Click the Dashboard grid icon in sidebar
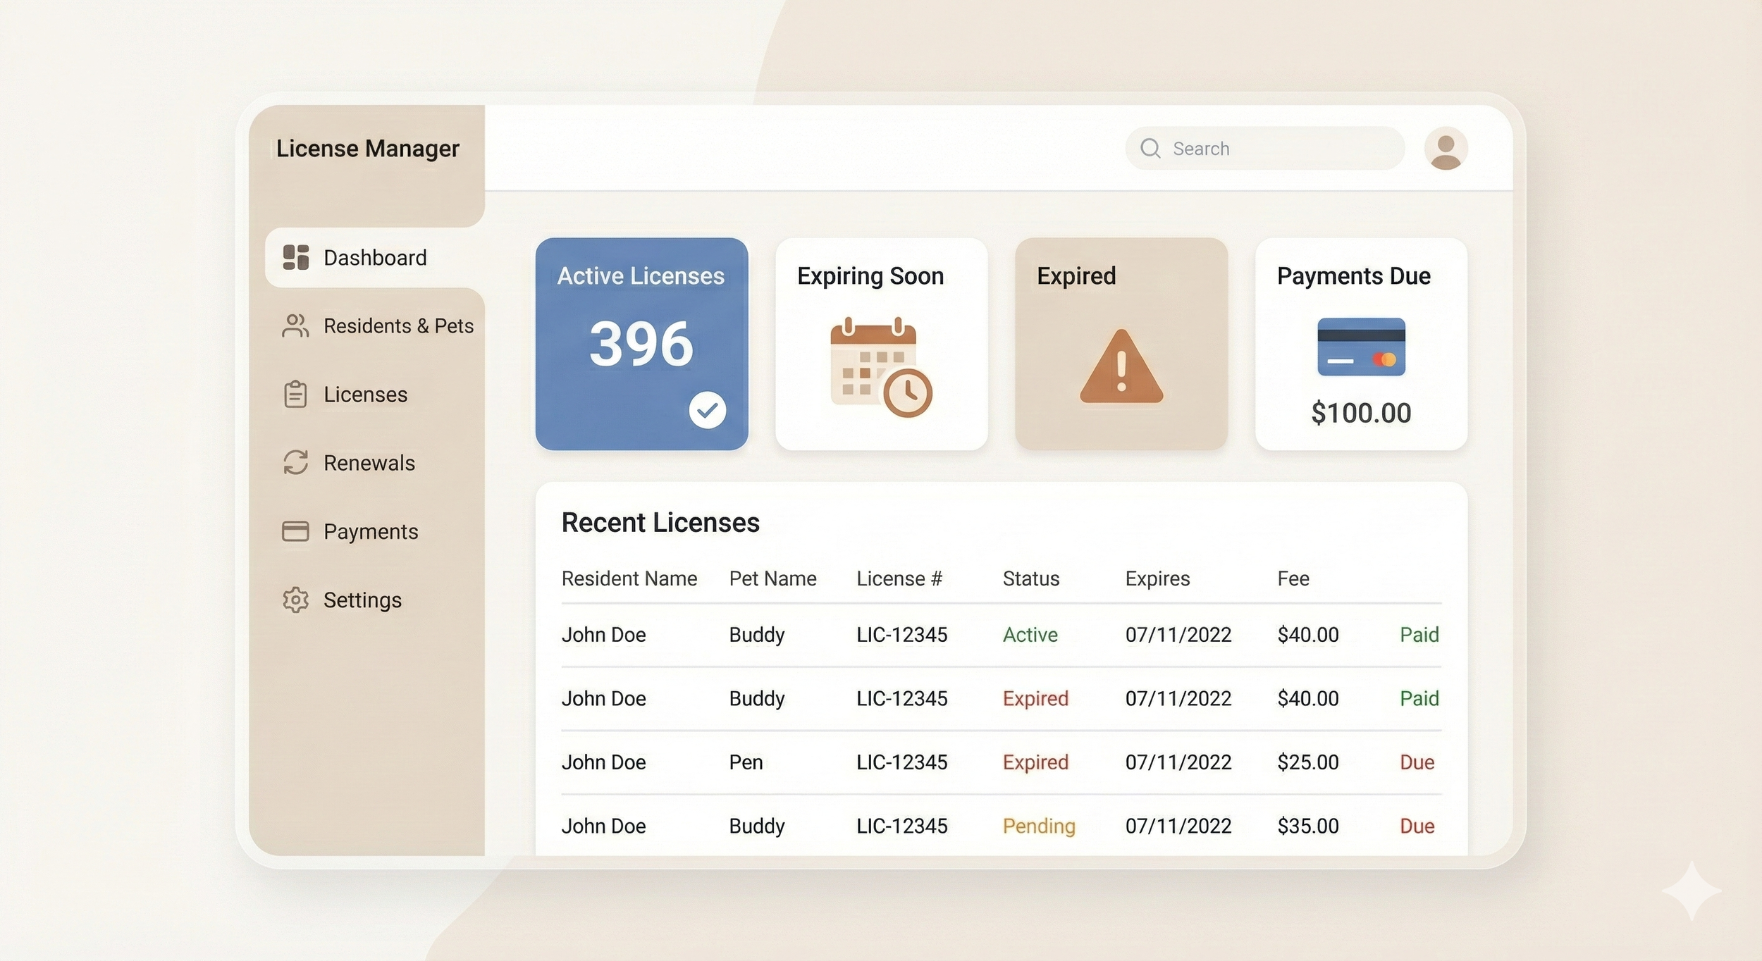1762x961 pixels. pyautogui.click(x=295, y=257)
